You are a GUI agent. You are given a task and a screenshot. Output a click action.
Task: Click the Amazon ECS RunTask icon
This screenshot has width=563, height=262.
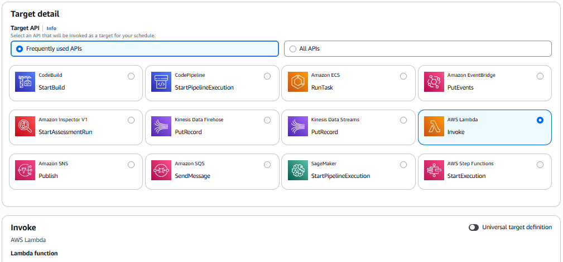tap(297, 82)
